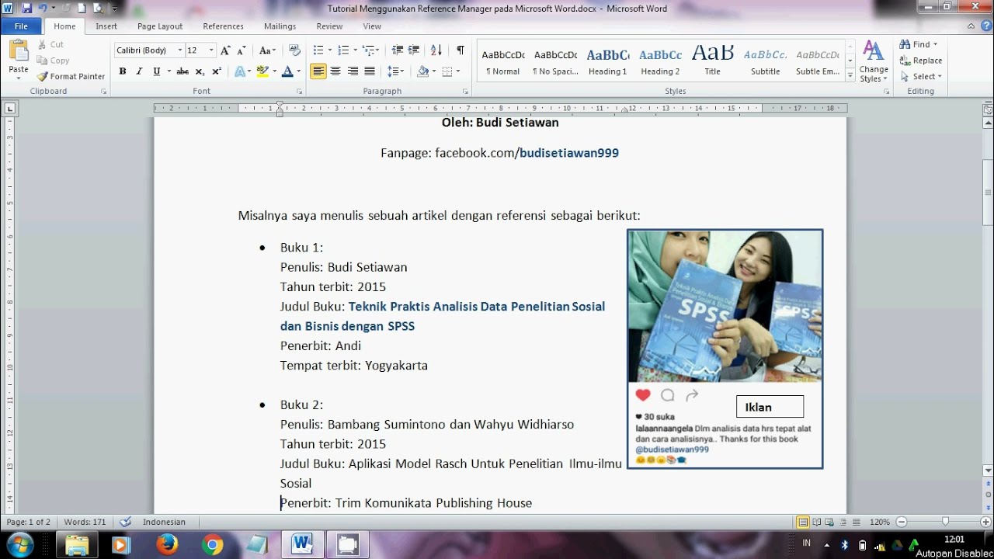994x559 pixels.
Task: Click the Indonesian language indicator
Action: (164, 523)
